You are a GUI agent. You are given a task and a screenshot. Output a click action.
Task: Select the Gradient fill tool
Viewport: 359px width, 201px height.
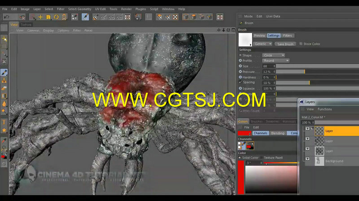[4, 96]
